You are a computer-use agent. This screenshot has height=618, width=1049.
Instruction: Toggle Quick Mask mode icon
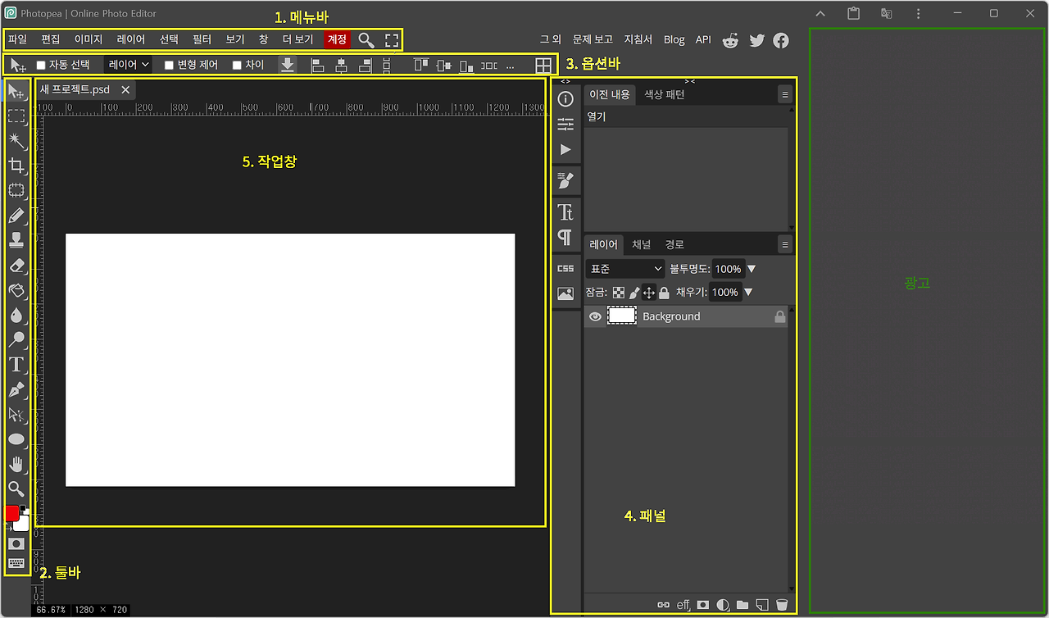[x=16, y=543]
